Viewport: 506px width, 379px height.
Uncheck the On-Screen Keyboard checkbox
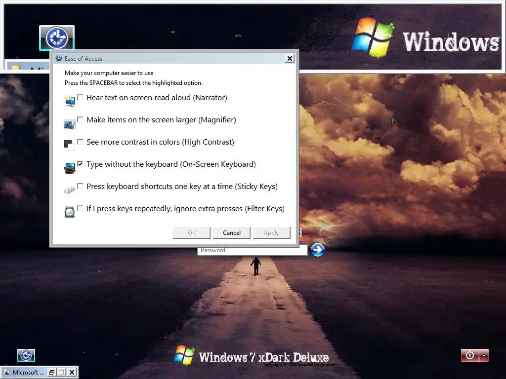click(x=80, y=164)
